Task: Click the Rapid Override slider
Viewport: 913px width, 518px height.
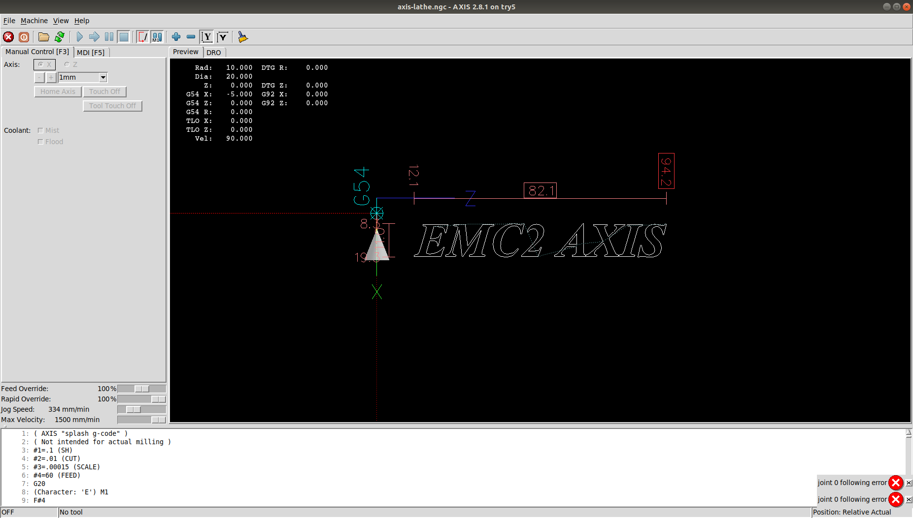Action: (142, 399)
